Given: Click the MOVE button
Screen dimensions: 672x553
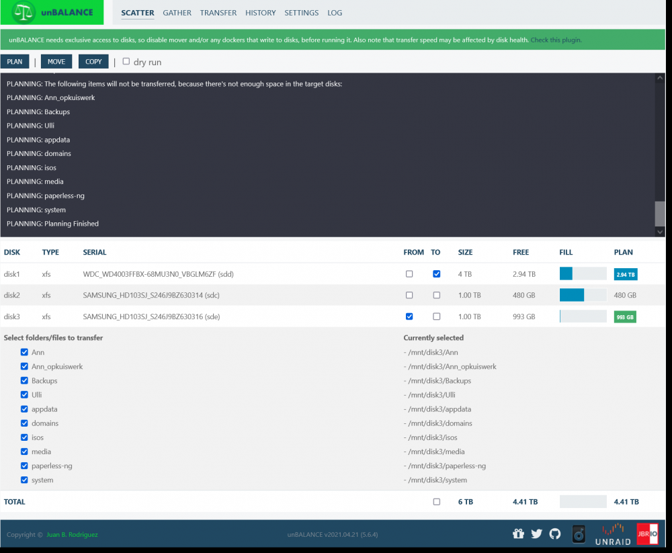Looking at the screenshot, I should pyautogui.click(x=56, y=62).
